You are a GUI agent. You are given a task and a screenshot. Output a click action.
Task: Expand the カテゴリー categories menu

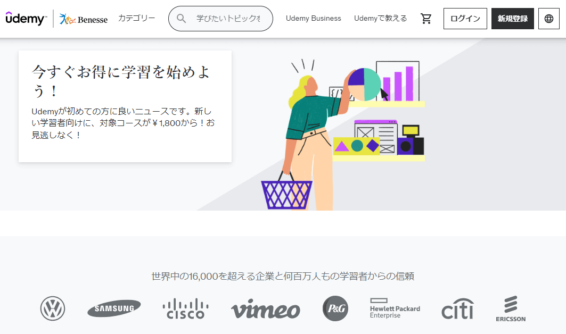(136, 19)
